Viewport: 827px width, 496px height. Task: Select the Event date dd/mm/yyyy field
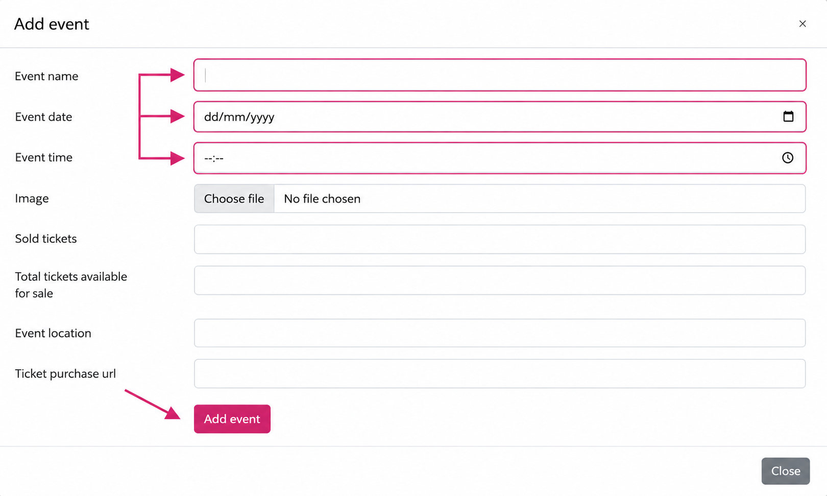500,116
